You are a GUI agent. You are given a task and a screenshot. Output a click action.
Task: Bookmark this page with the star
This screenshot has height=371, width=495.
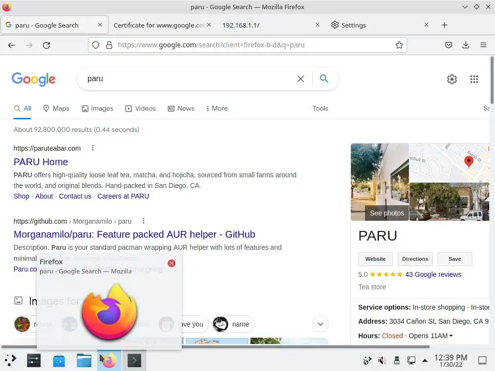399,45
